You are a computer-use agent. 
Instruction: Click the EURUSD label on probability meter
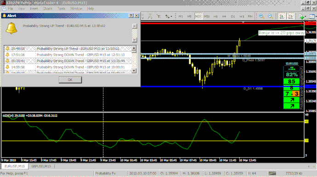click(x=292, y=64)
